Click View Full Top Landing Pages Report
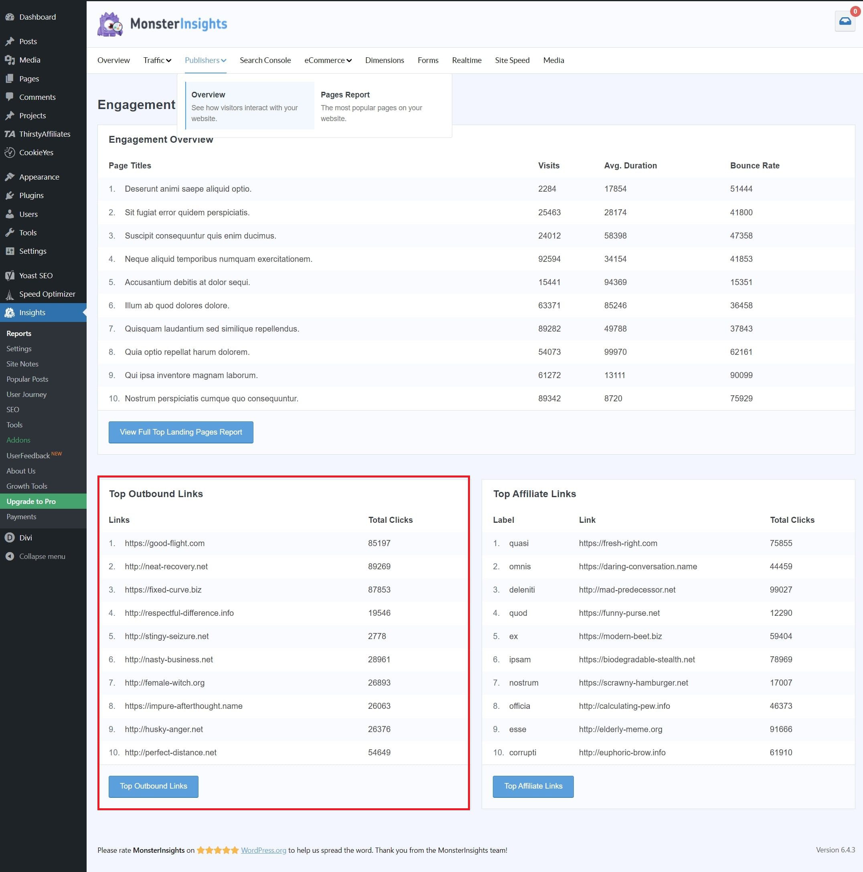 [x=180, y=431]
